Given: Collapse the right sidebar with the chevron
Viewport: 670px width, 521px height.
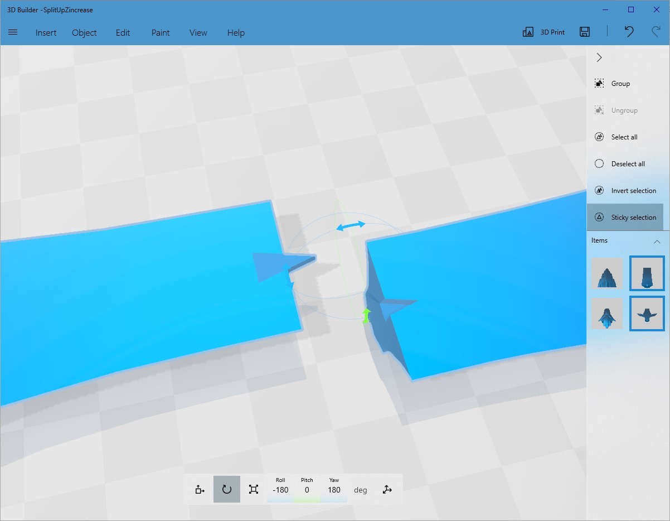Looking at the screenshot, I should pos(599,57).
